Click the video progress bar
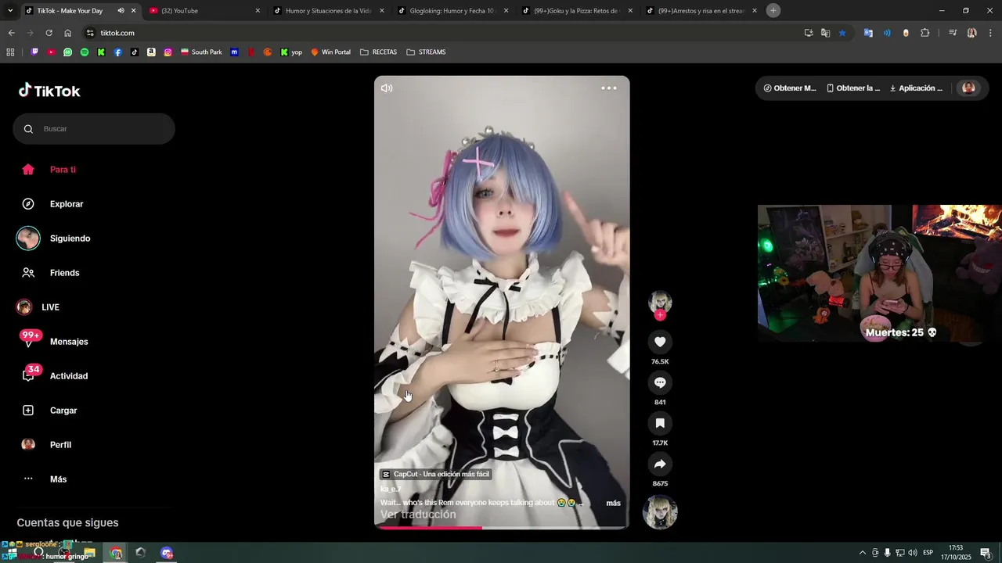 [502, 528]
